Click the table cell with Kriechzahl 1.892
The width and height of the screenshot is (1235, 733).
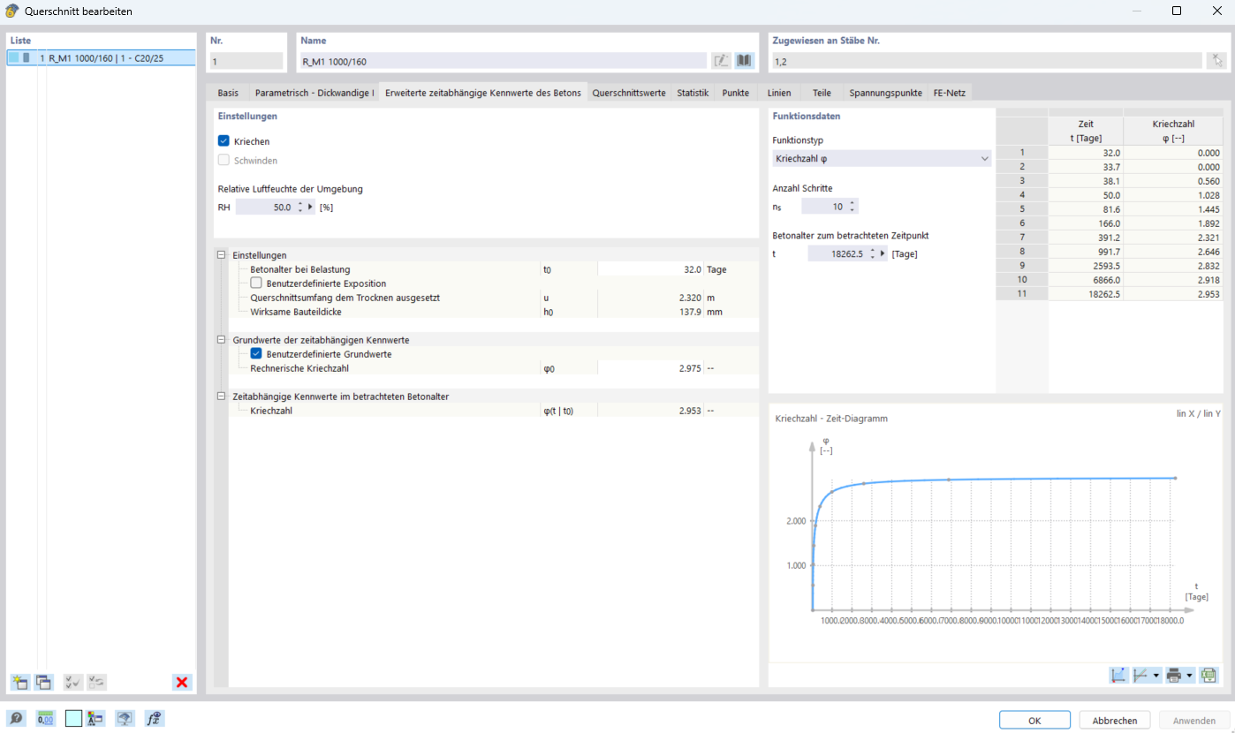1173,223
